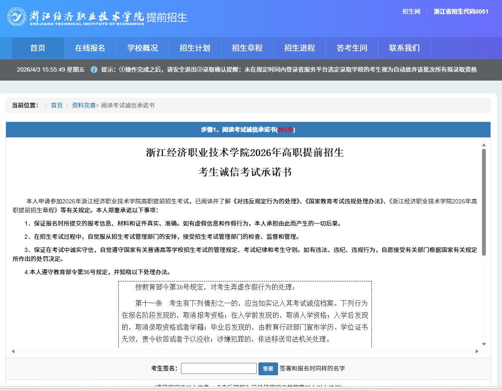
Task: Go to 学校概况 menu item
Action: click(142, 48)
